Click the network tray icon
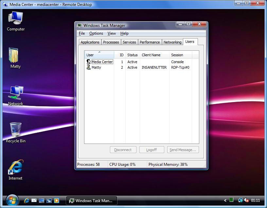The width and height of the screenshot is (267, 208). (x=240, y=200)
